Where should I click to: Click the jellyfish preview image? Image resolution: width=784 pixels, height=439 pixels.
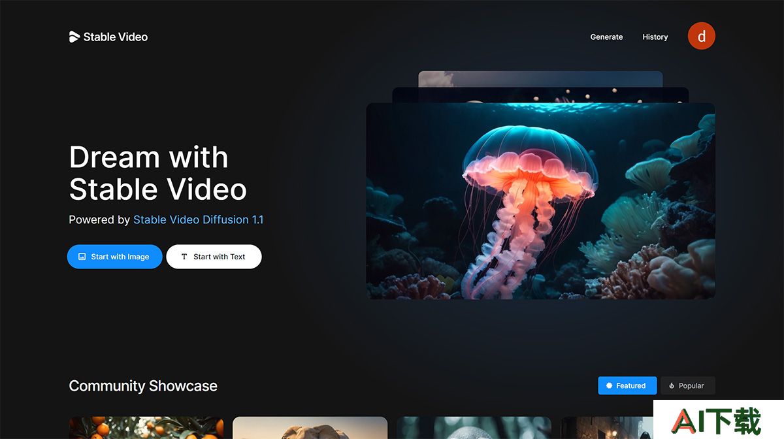point(540,201)
